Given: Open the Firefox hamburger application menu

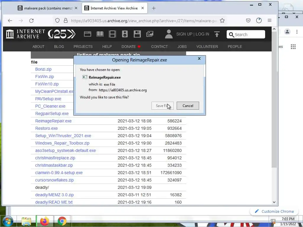Looking at the screenshot, I should pos(270,20).
